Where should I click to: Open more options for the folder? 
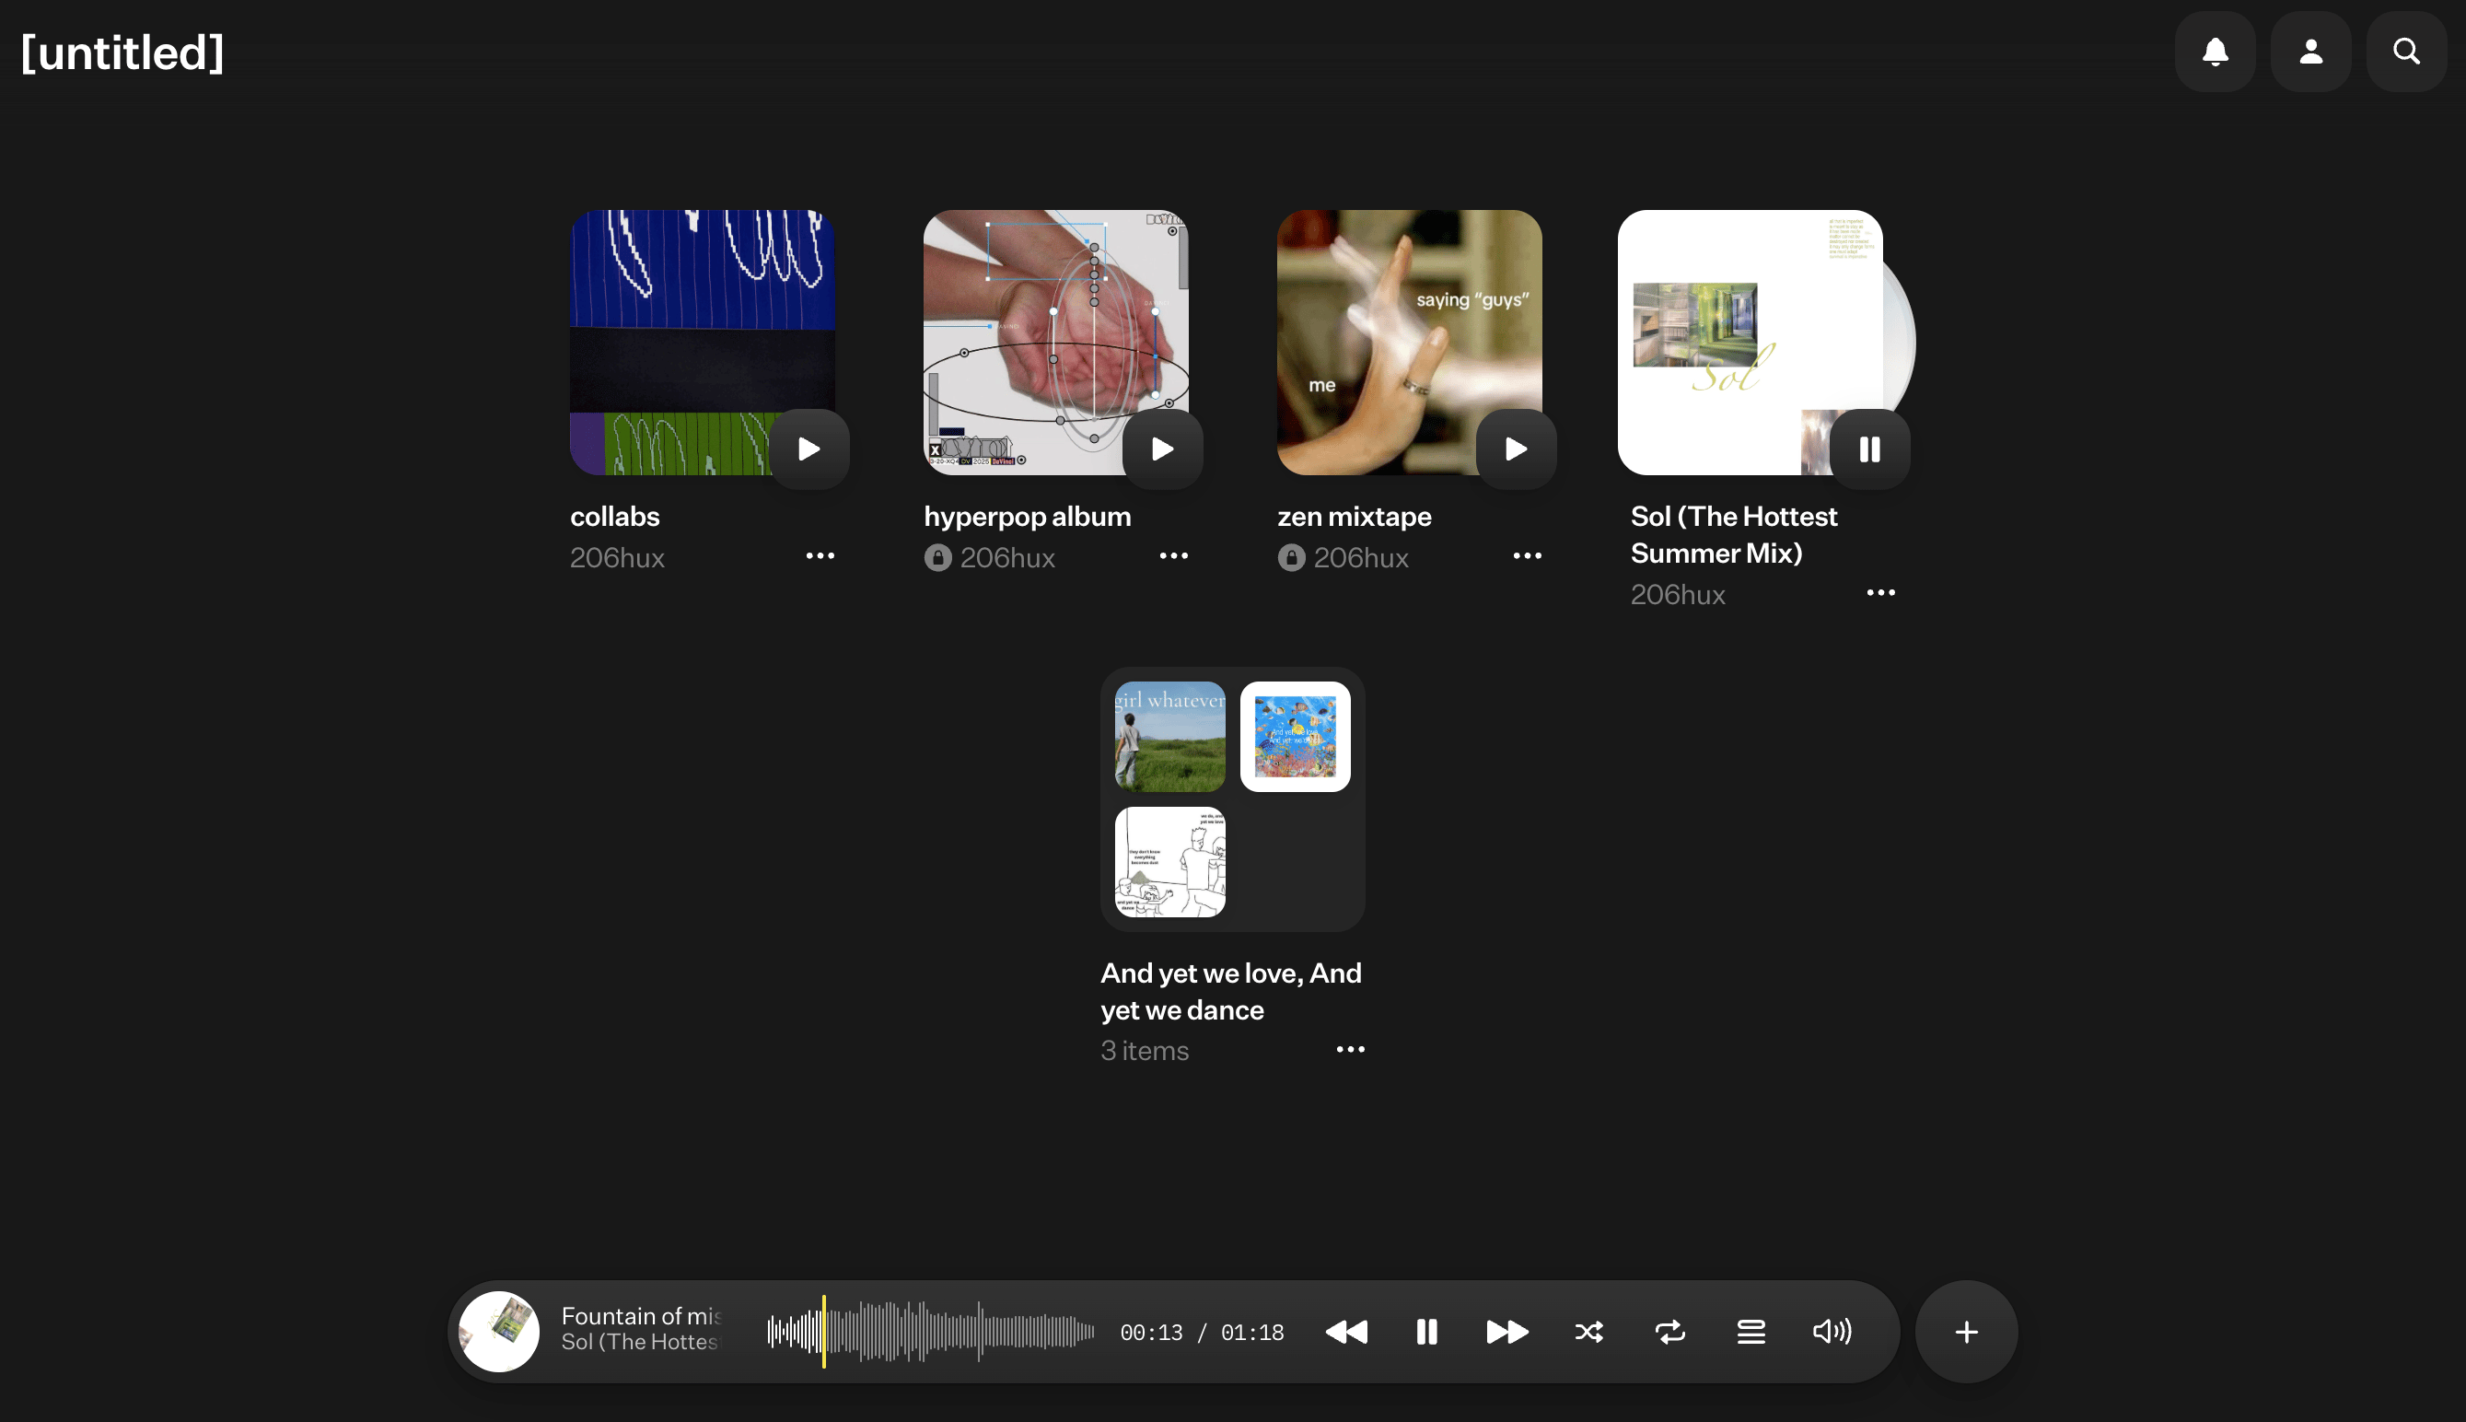point(1350,1049)
